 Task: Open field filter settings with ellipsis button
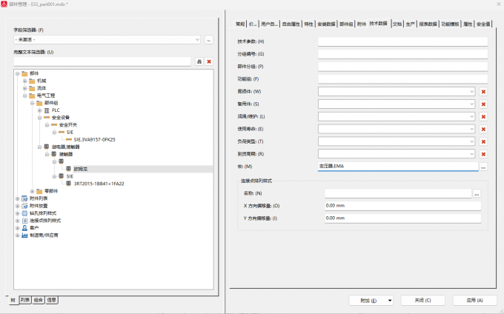(x=209, y=40)
